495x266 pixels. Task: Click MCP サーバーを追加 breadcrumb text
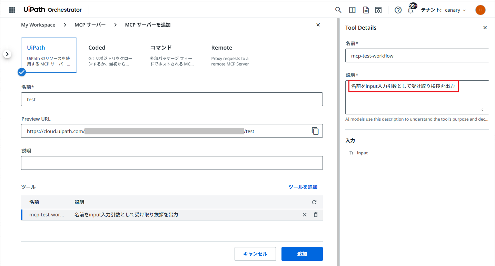pyautogui.click(x=148, y=25)
